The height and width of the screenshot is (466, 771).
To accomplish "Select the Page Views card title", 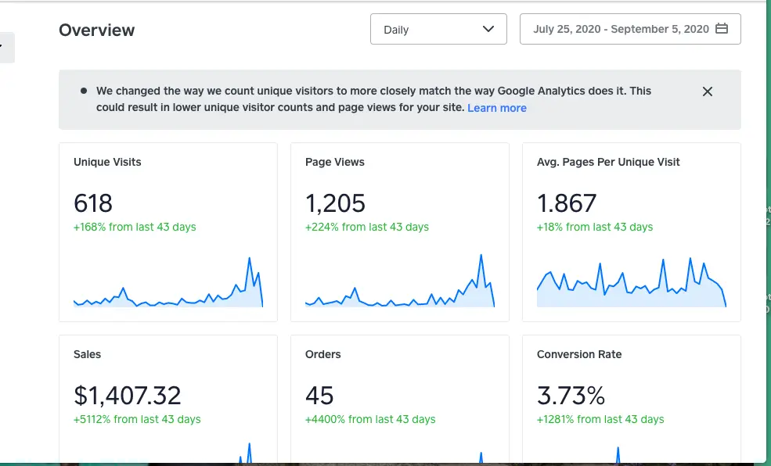I will click(335, 162).
